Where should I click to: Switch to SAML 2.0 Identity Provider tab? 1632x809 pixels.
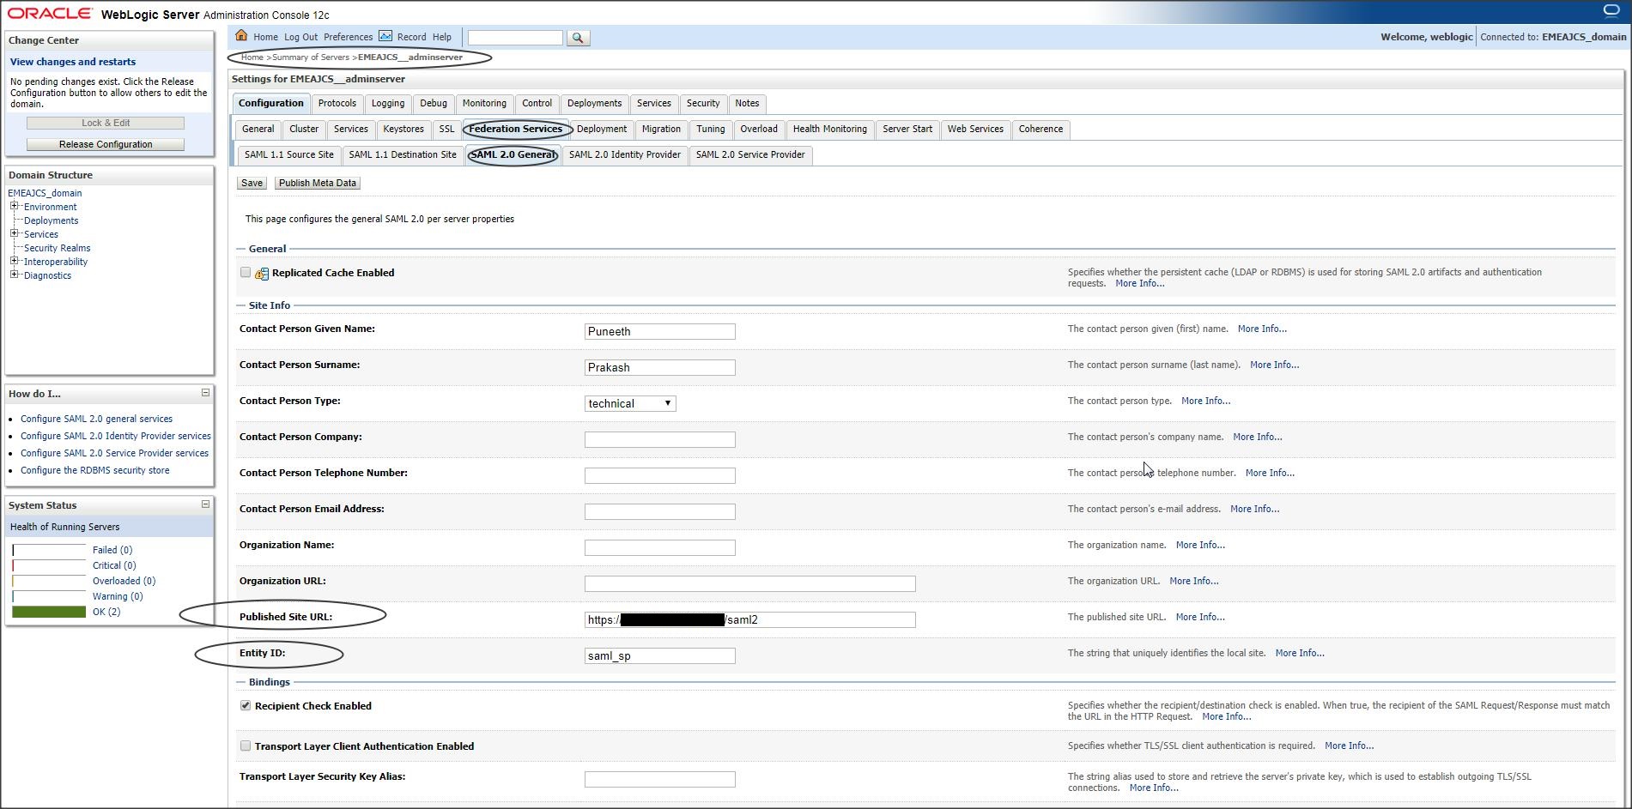pos(624,155)
